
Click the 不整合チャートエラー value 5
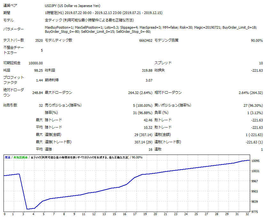42,50
